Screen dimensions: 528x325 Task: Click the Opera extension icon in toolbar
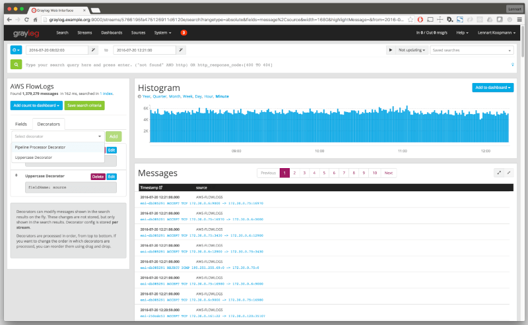tap(420, 20)
